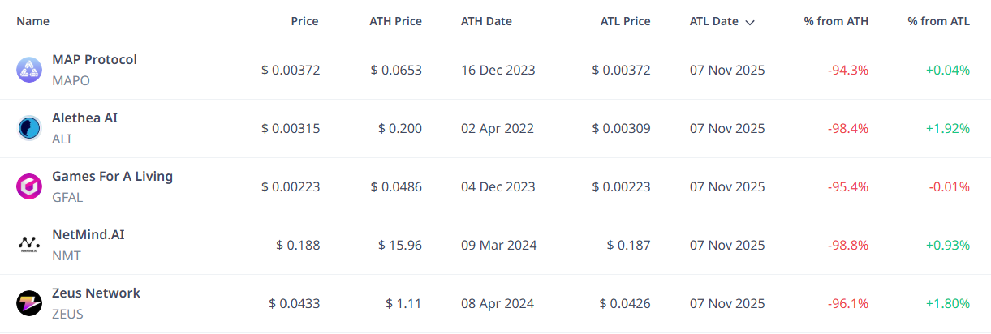Sort table by Name column header

(x=32, y=21)
